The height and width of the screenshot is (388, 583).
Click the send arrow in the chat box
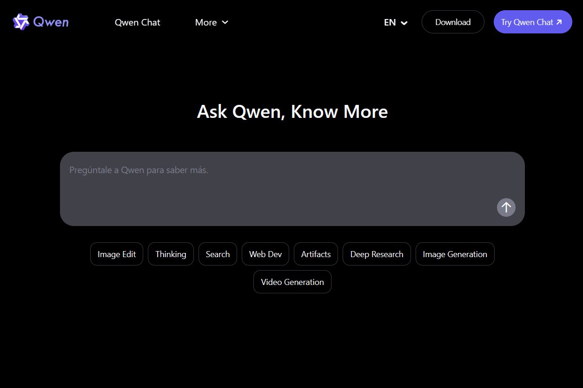coord(506,207)
